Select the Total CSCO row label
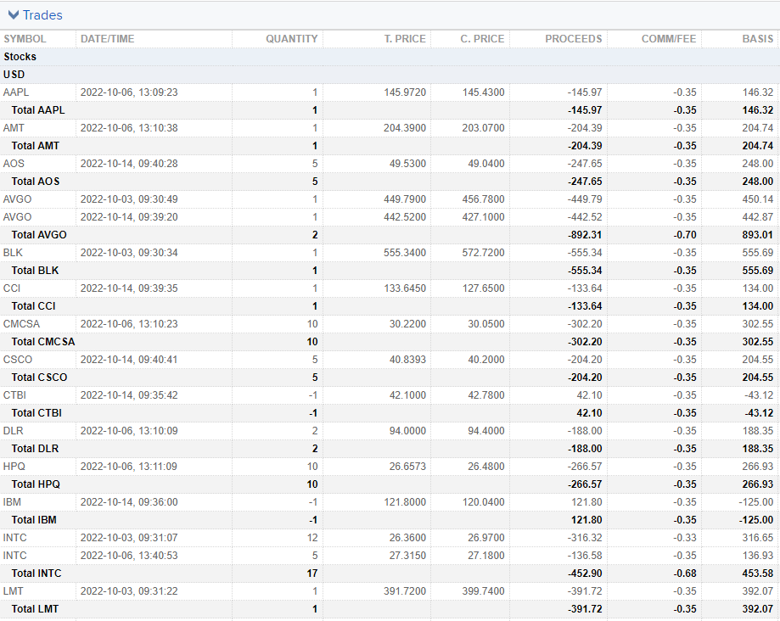Image resolution: width=780 pixels, height=621 pixels. (x=39, y=378)
